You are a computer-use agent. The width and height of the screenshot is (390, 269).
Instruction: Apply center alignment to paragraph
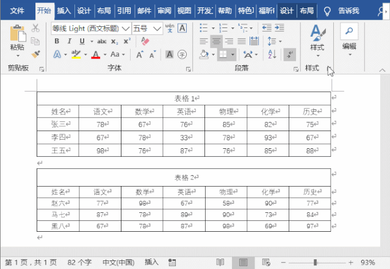pos(216,41)
